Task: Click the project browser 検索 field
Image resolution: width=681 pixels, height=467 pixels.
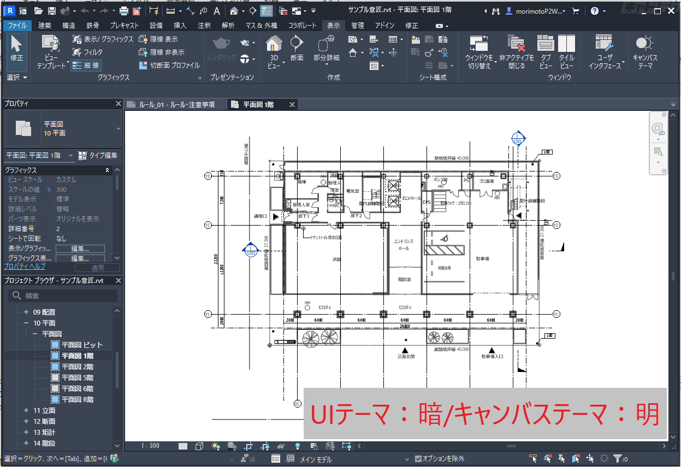Action: (x=63, y=295)
